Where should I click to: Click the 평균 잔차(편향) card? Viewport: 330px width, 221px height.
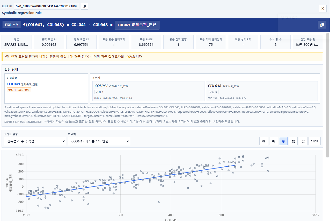point(178,42)
